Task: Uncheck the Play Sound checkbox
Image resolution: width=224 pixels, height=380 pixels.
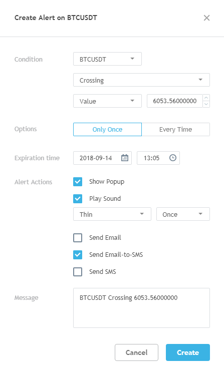Action: (78, 199)
